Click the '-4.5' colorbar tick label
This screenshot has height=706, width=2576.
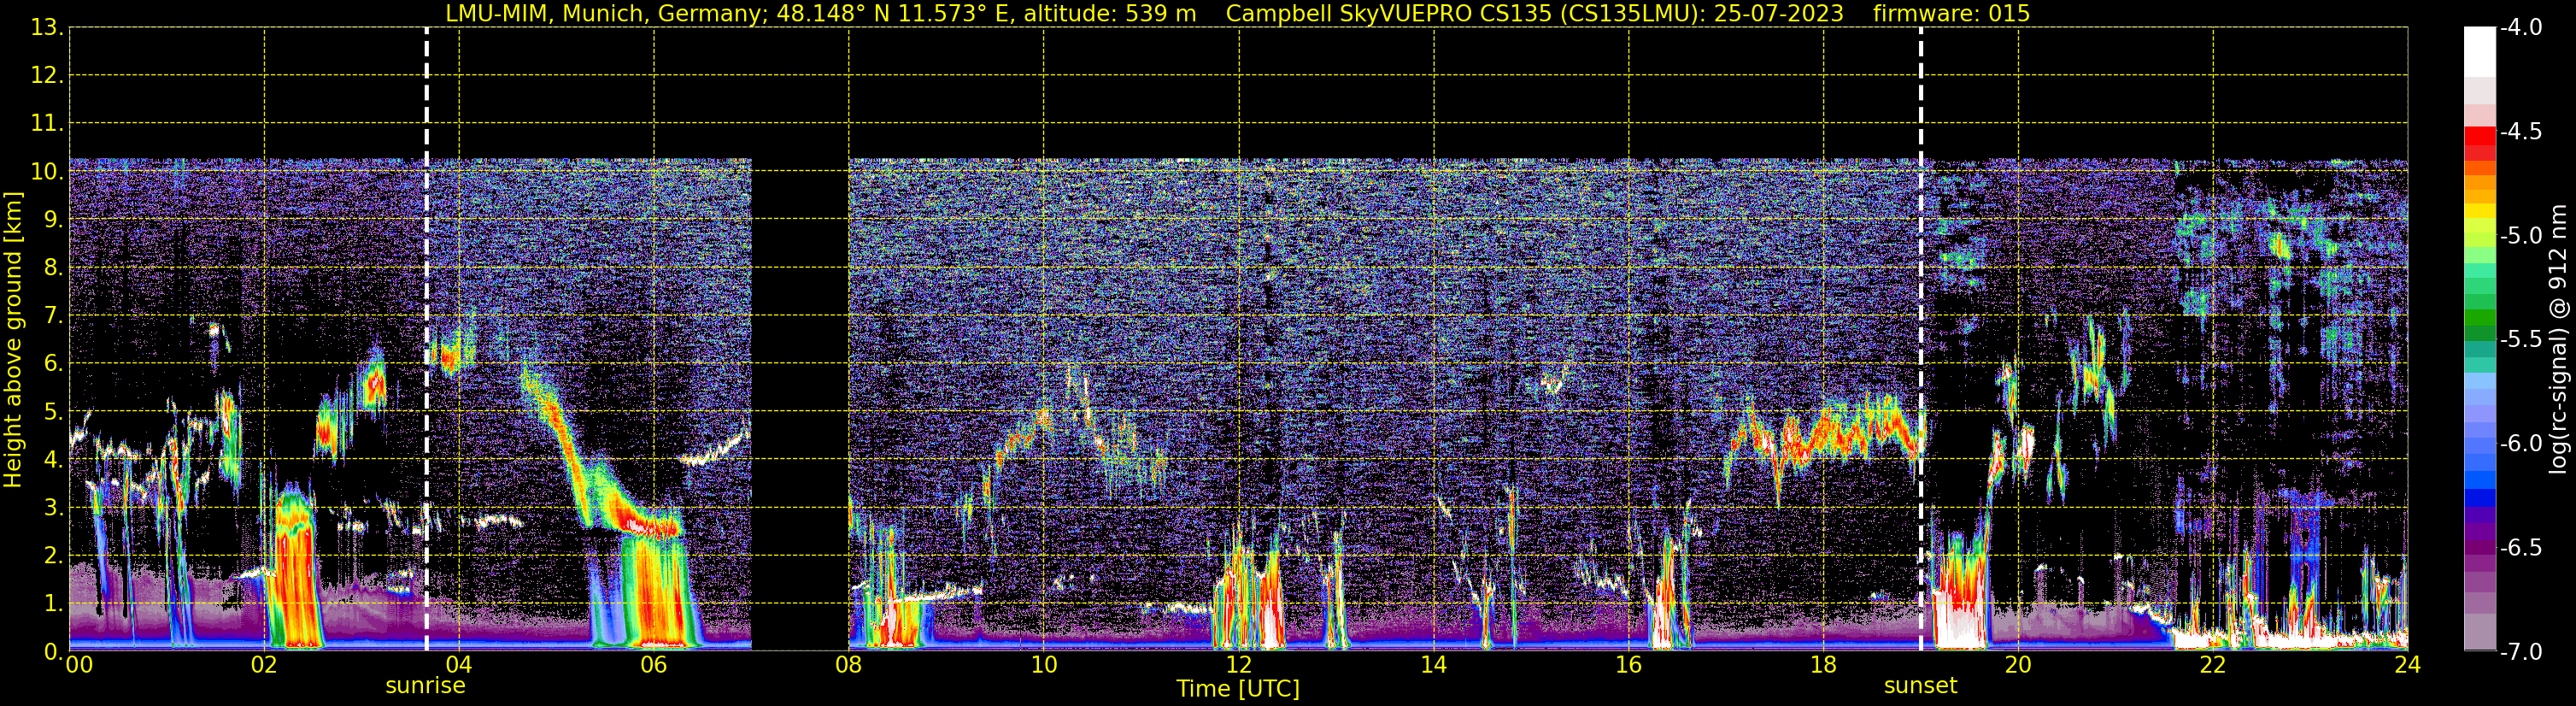[2520, 132]
